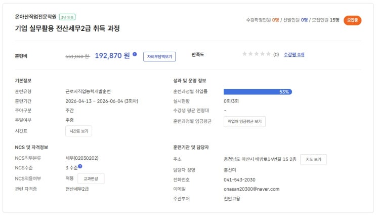376x216 pixels.
Task: Click the 53% employment rate progress bar
Action: coord(258,92)
